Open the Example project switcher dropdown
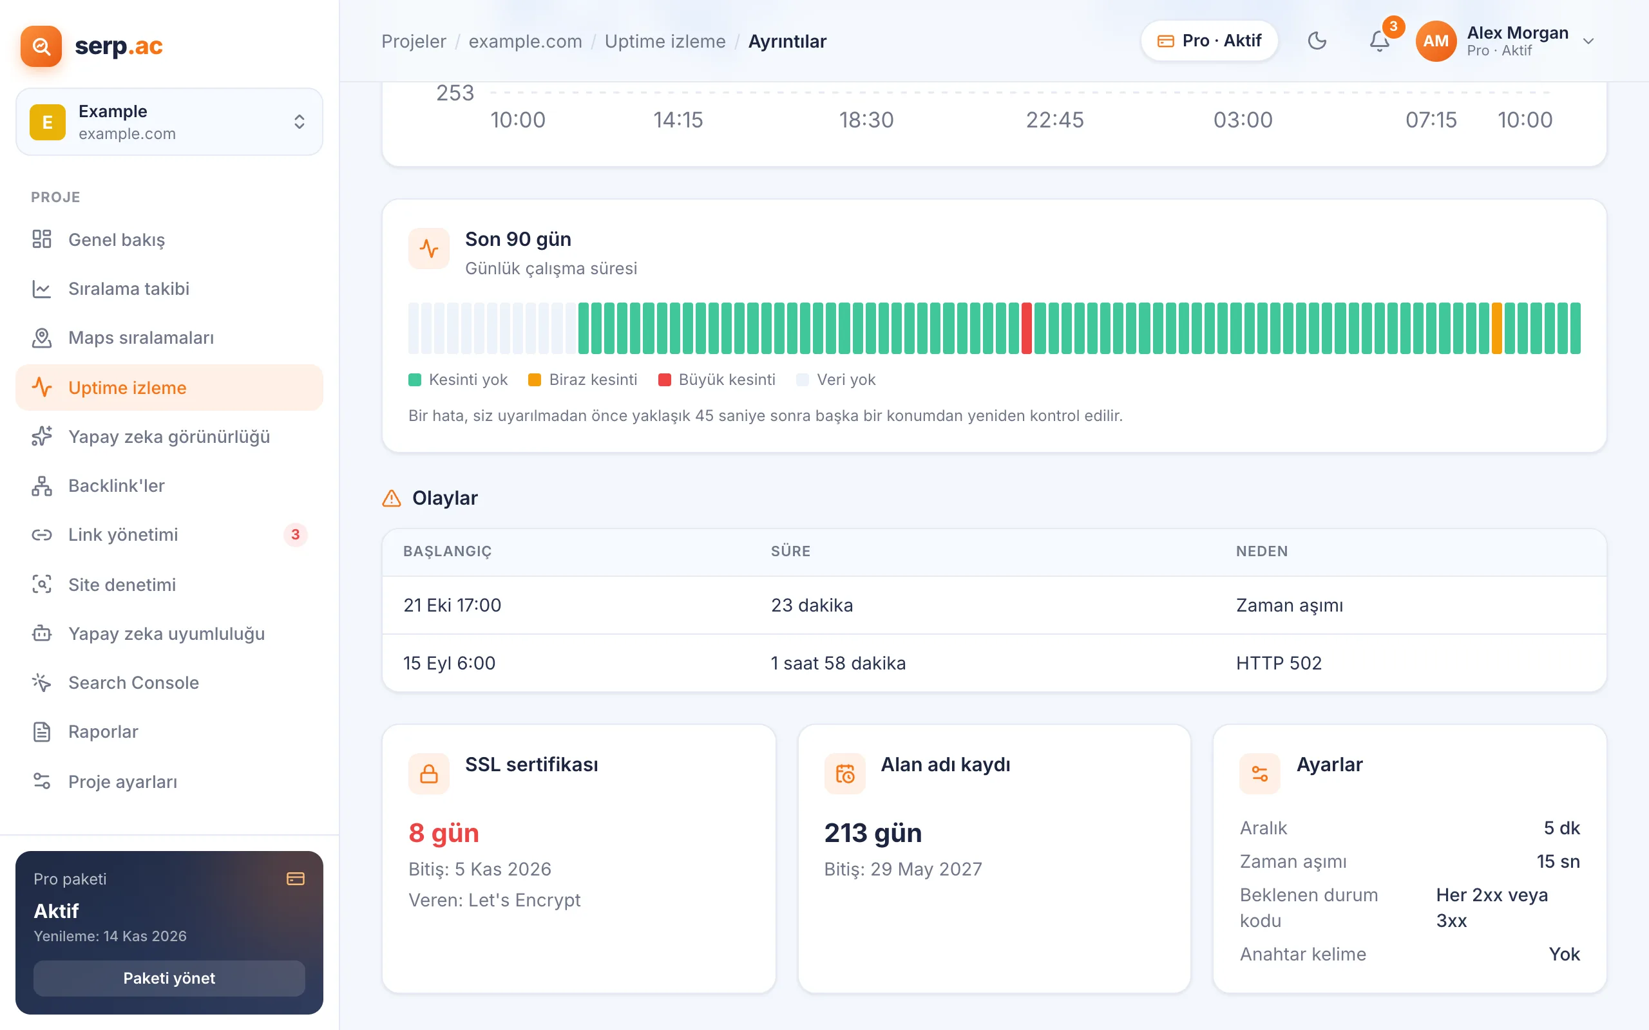Viewport: 1649px width, 1030px height. pyautogui.click(x=169, y=122)
